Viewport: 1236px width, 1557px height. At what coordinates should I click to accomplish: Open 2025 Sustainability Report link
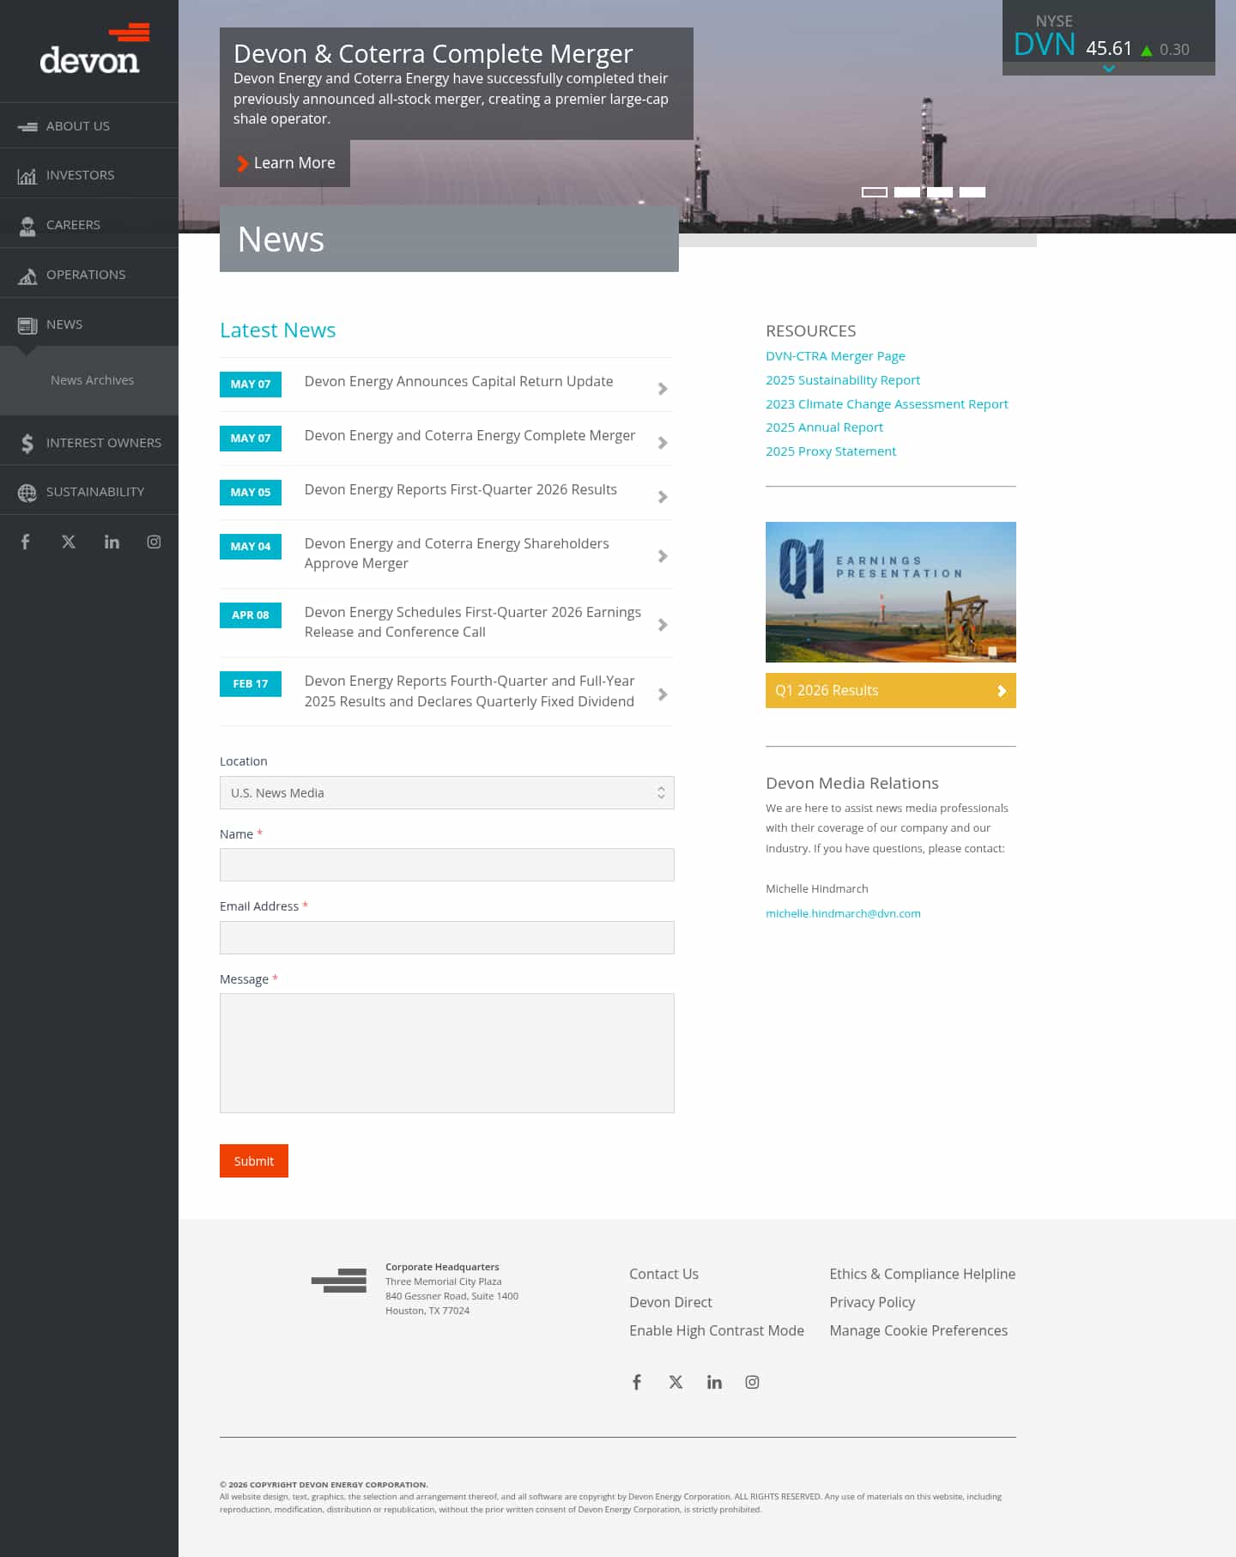843,380
